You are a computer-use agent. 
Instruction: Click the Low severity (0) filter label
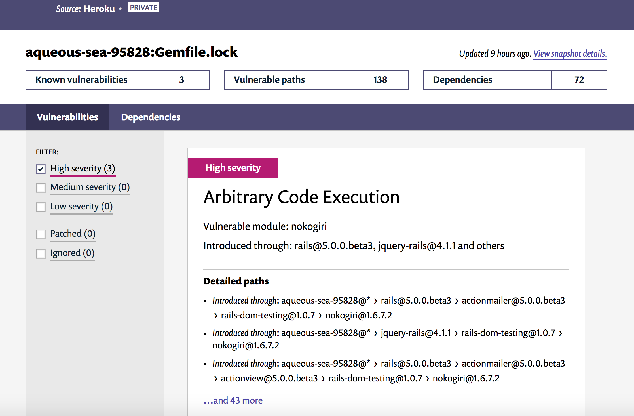pyautogui.click(x=81, y=206)
